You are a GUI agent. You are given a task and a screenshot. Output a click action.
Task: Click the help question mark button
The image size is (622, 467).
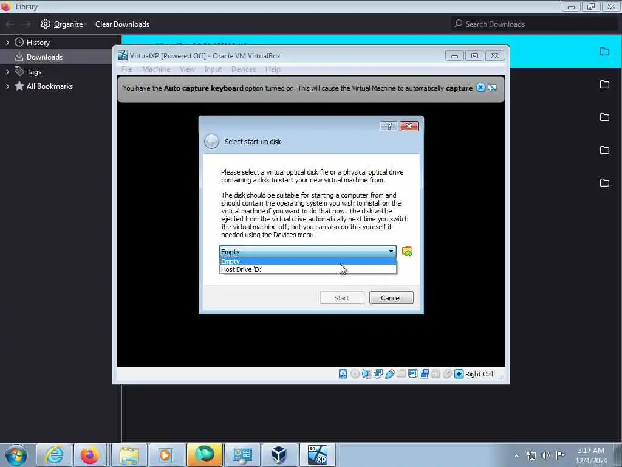click(x=389, y=126)
